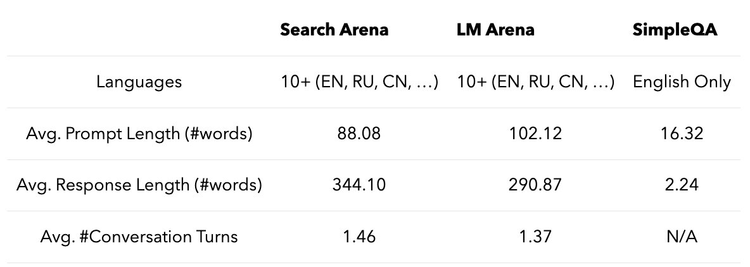Click the 290.87 response length value
This screenshot has width=750, height=267.
coord(535,185)
